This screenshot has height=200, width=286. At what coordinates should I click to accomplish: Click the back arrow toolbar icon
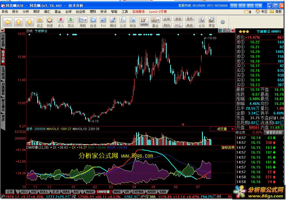8,22
